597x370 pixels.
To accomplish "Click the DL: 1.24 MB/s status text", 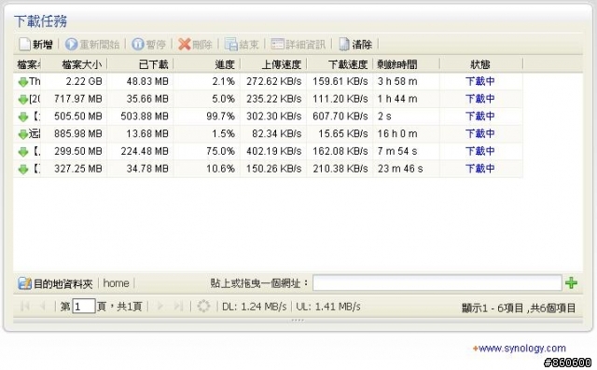I will (254, 307).
